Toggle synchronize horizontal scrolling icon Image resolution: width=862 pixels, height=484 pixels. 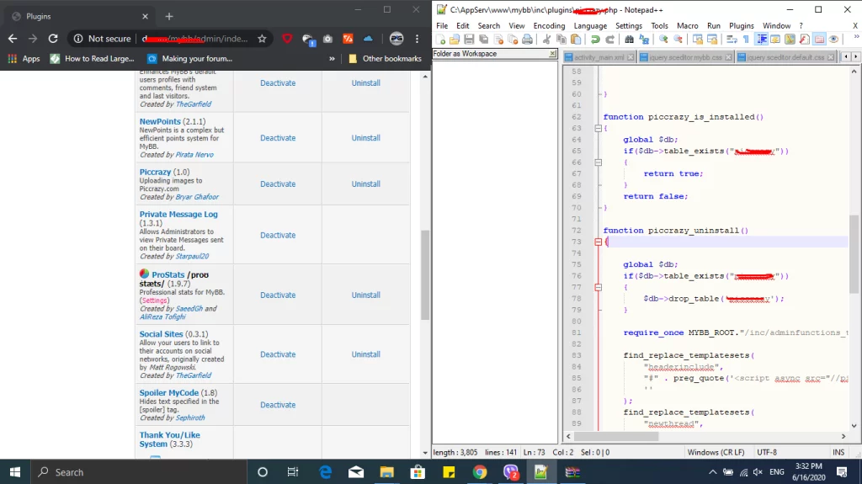pyautogui.click(x=712, y=39)
